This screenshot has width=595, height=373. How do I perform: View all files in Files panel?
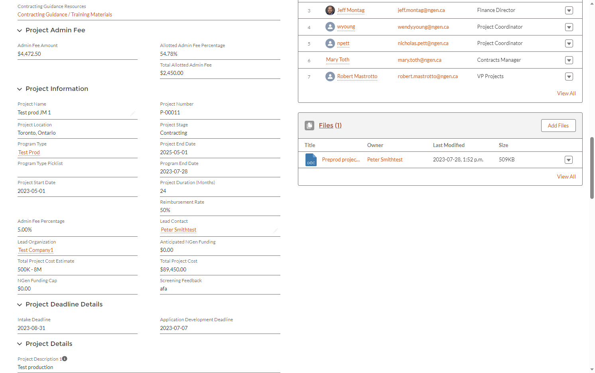point(566,177)
